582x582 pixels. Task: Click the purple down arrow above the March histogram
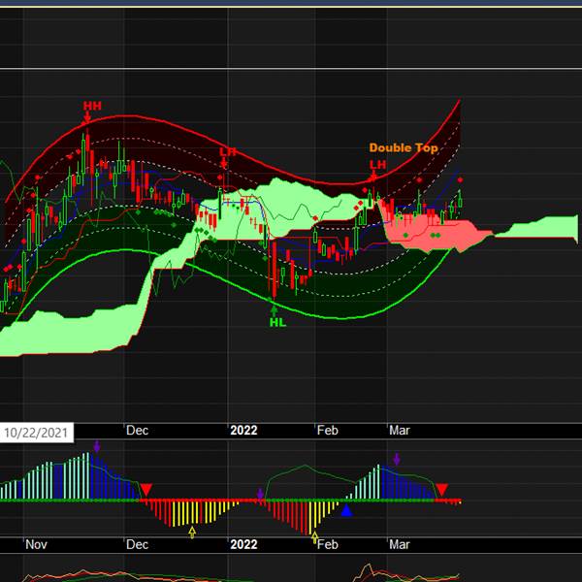tap(397, 459)
